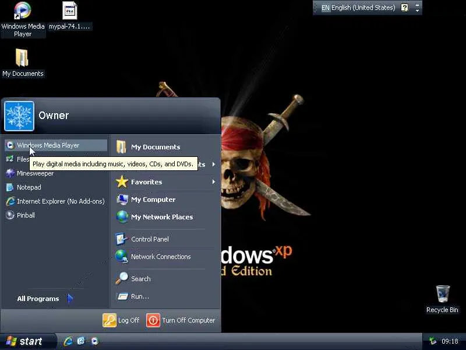
Task: Launch Windows Media Player from Start menu
Action: pyautogui.click(x=56, y=145)
